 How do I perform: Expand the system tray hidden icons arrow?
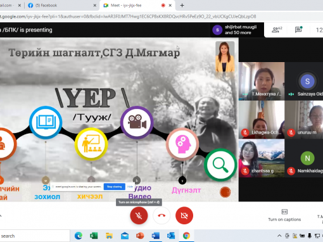(x=279, y=236)
